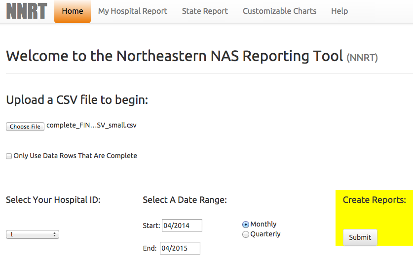Switch to the State Report tab
The image size is (413, 260).
point(205,11)
